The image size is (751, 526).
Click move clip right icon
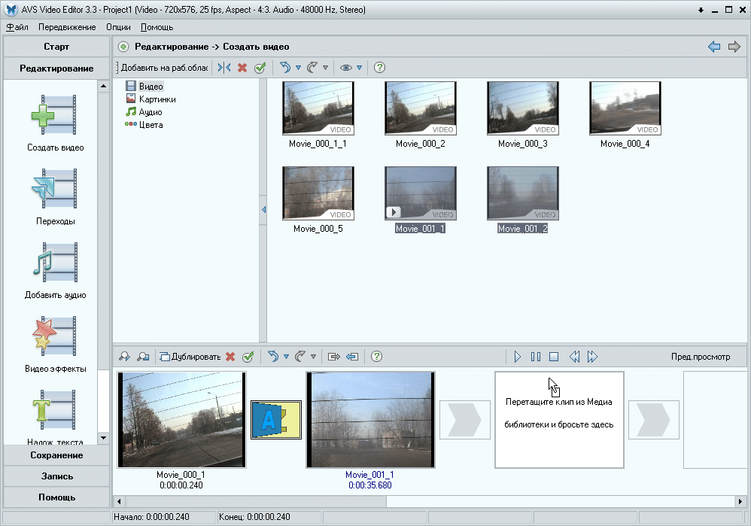click(x=334, y=357)
